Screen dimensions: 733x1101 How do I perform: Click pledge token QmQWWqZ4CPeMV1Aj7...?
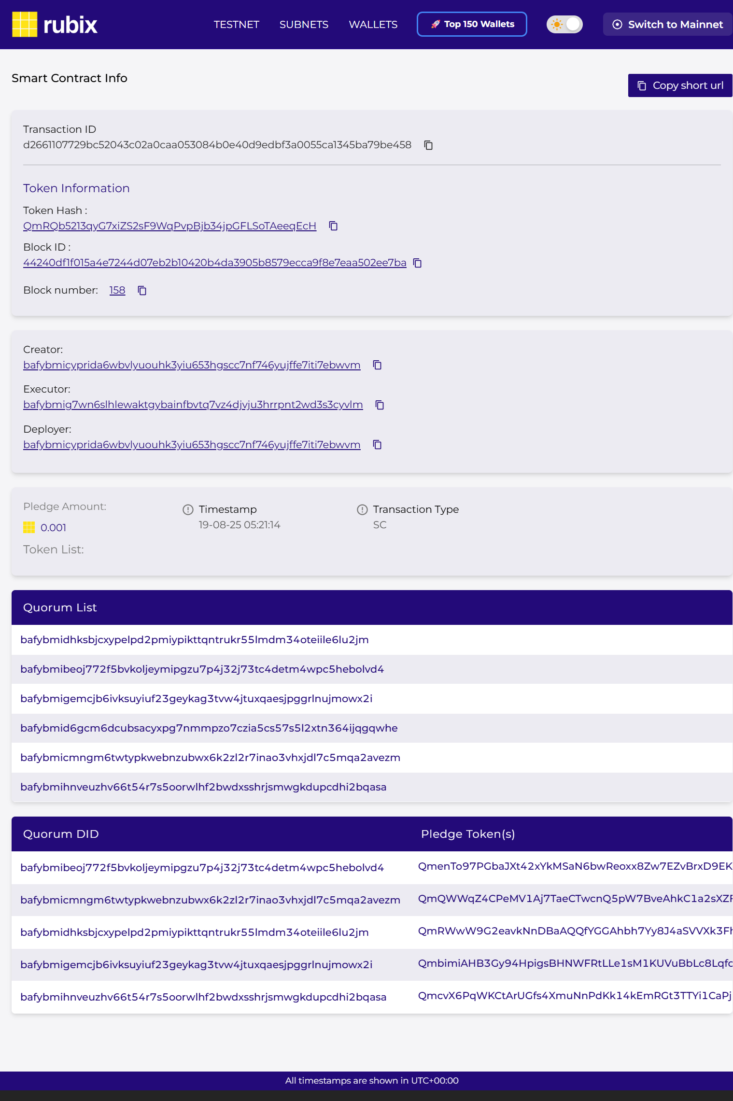click(x=575, y=899)
